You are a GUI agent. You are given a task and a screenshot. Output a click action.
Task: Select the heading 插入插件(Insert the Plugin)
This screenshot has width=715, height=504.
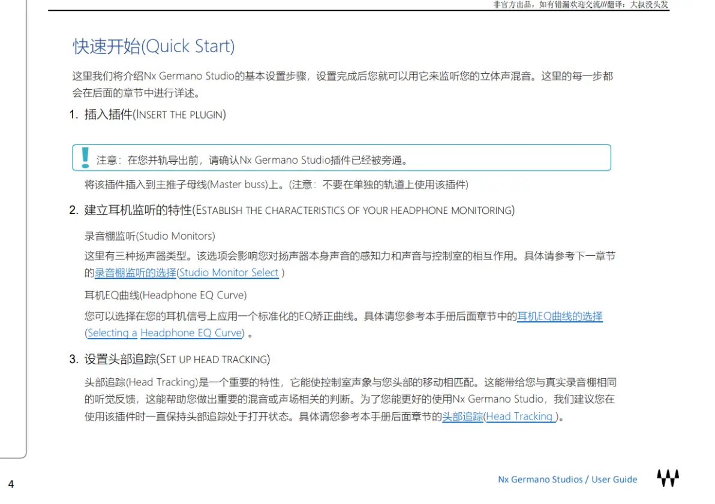point(155,114)
